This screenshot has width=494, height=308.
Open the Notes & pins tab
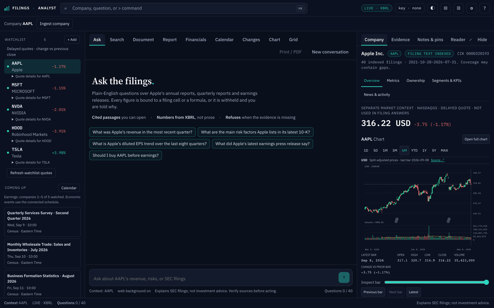pos(430,40)
